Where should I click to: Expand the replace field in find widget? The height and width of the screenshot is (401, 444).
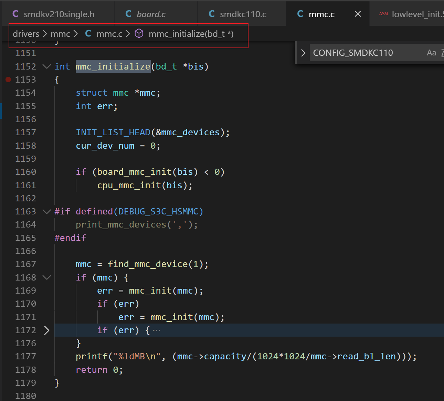point(303,53)
